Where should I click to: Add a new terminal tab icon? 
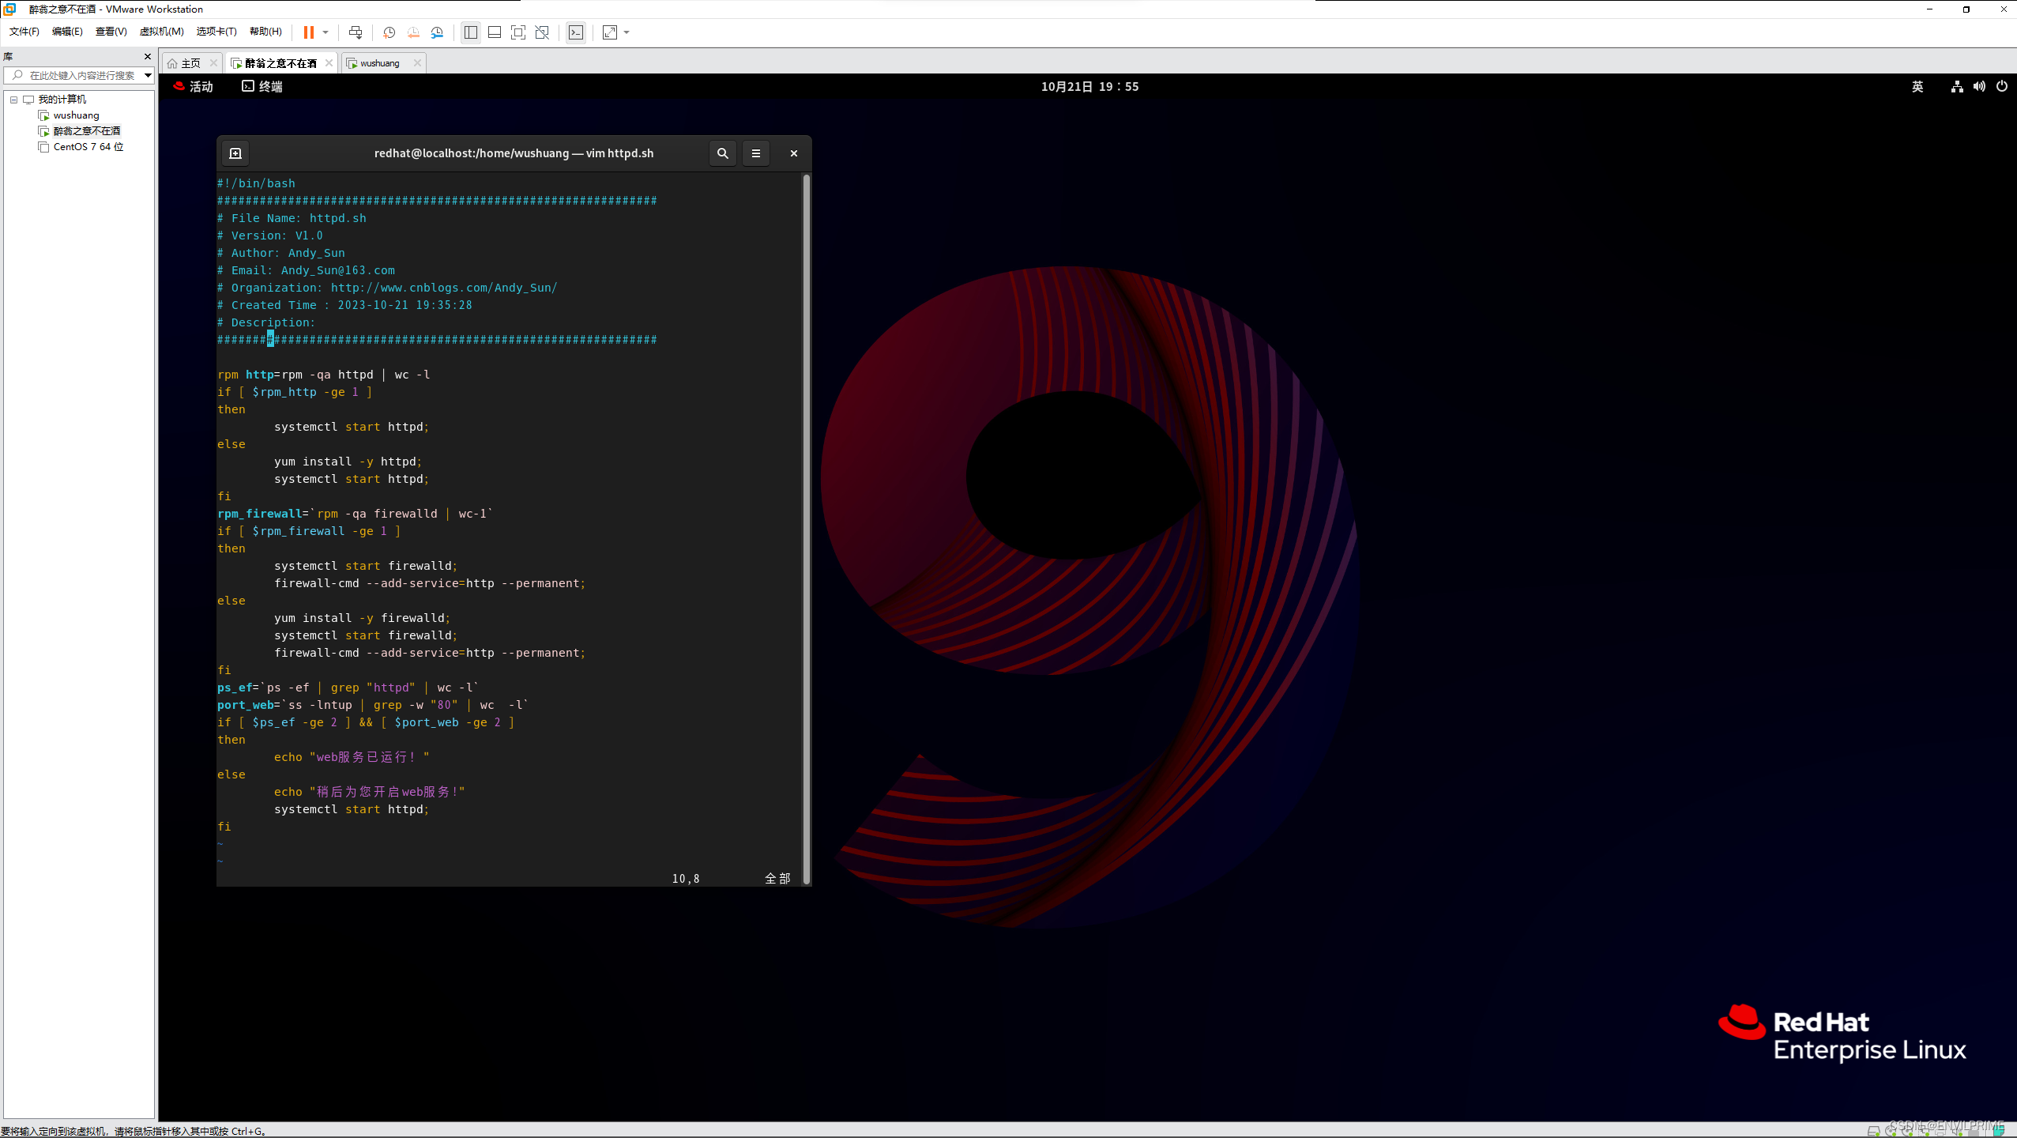[x=235, y=153]
